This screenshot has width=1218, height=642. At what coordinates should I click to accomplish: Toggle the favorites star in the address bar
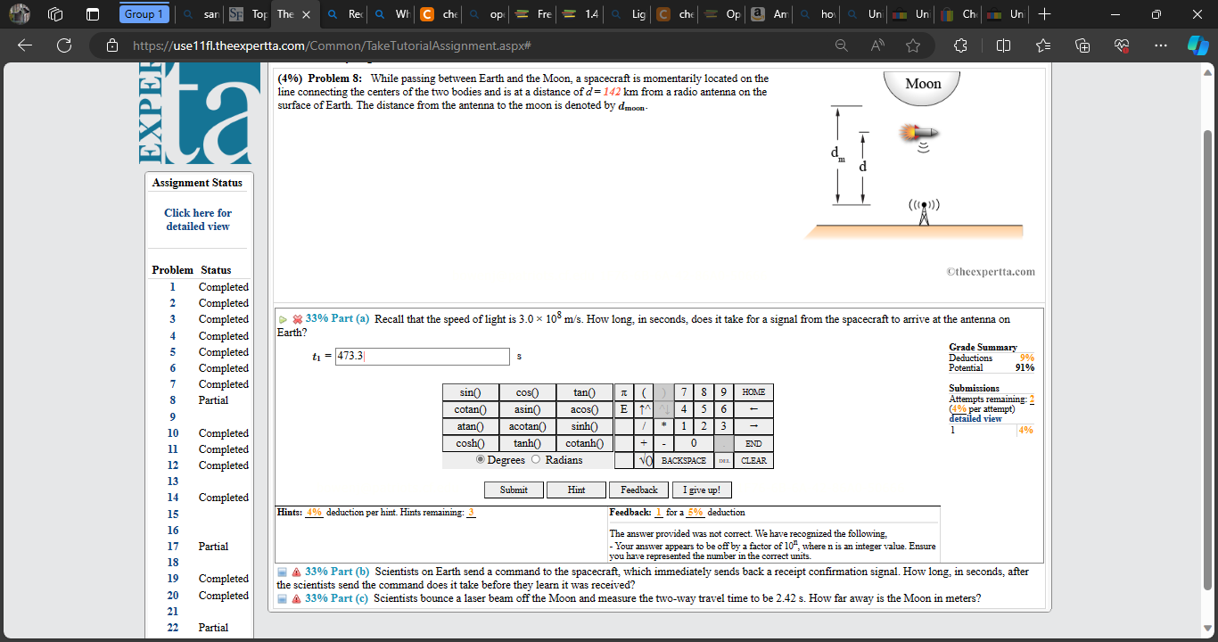pyautogui.click(x=912, y=45)
